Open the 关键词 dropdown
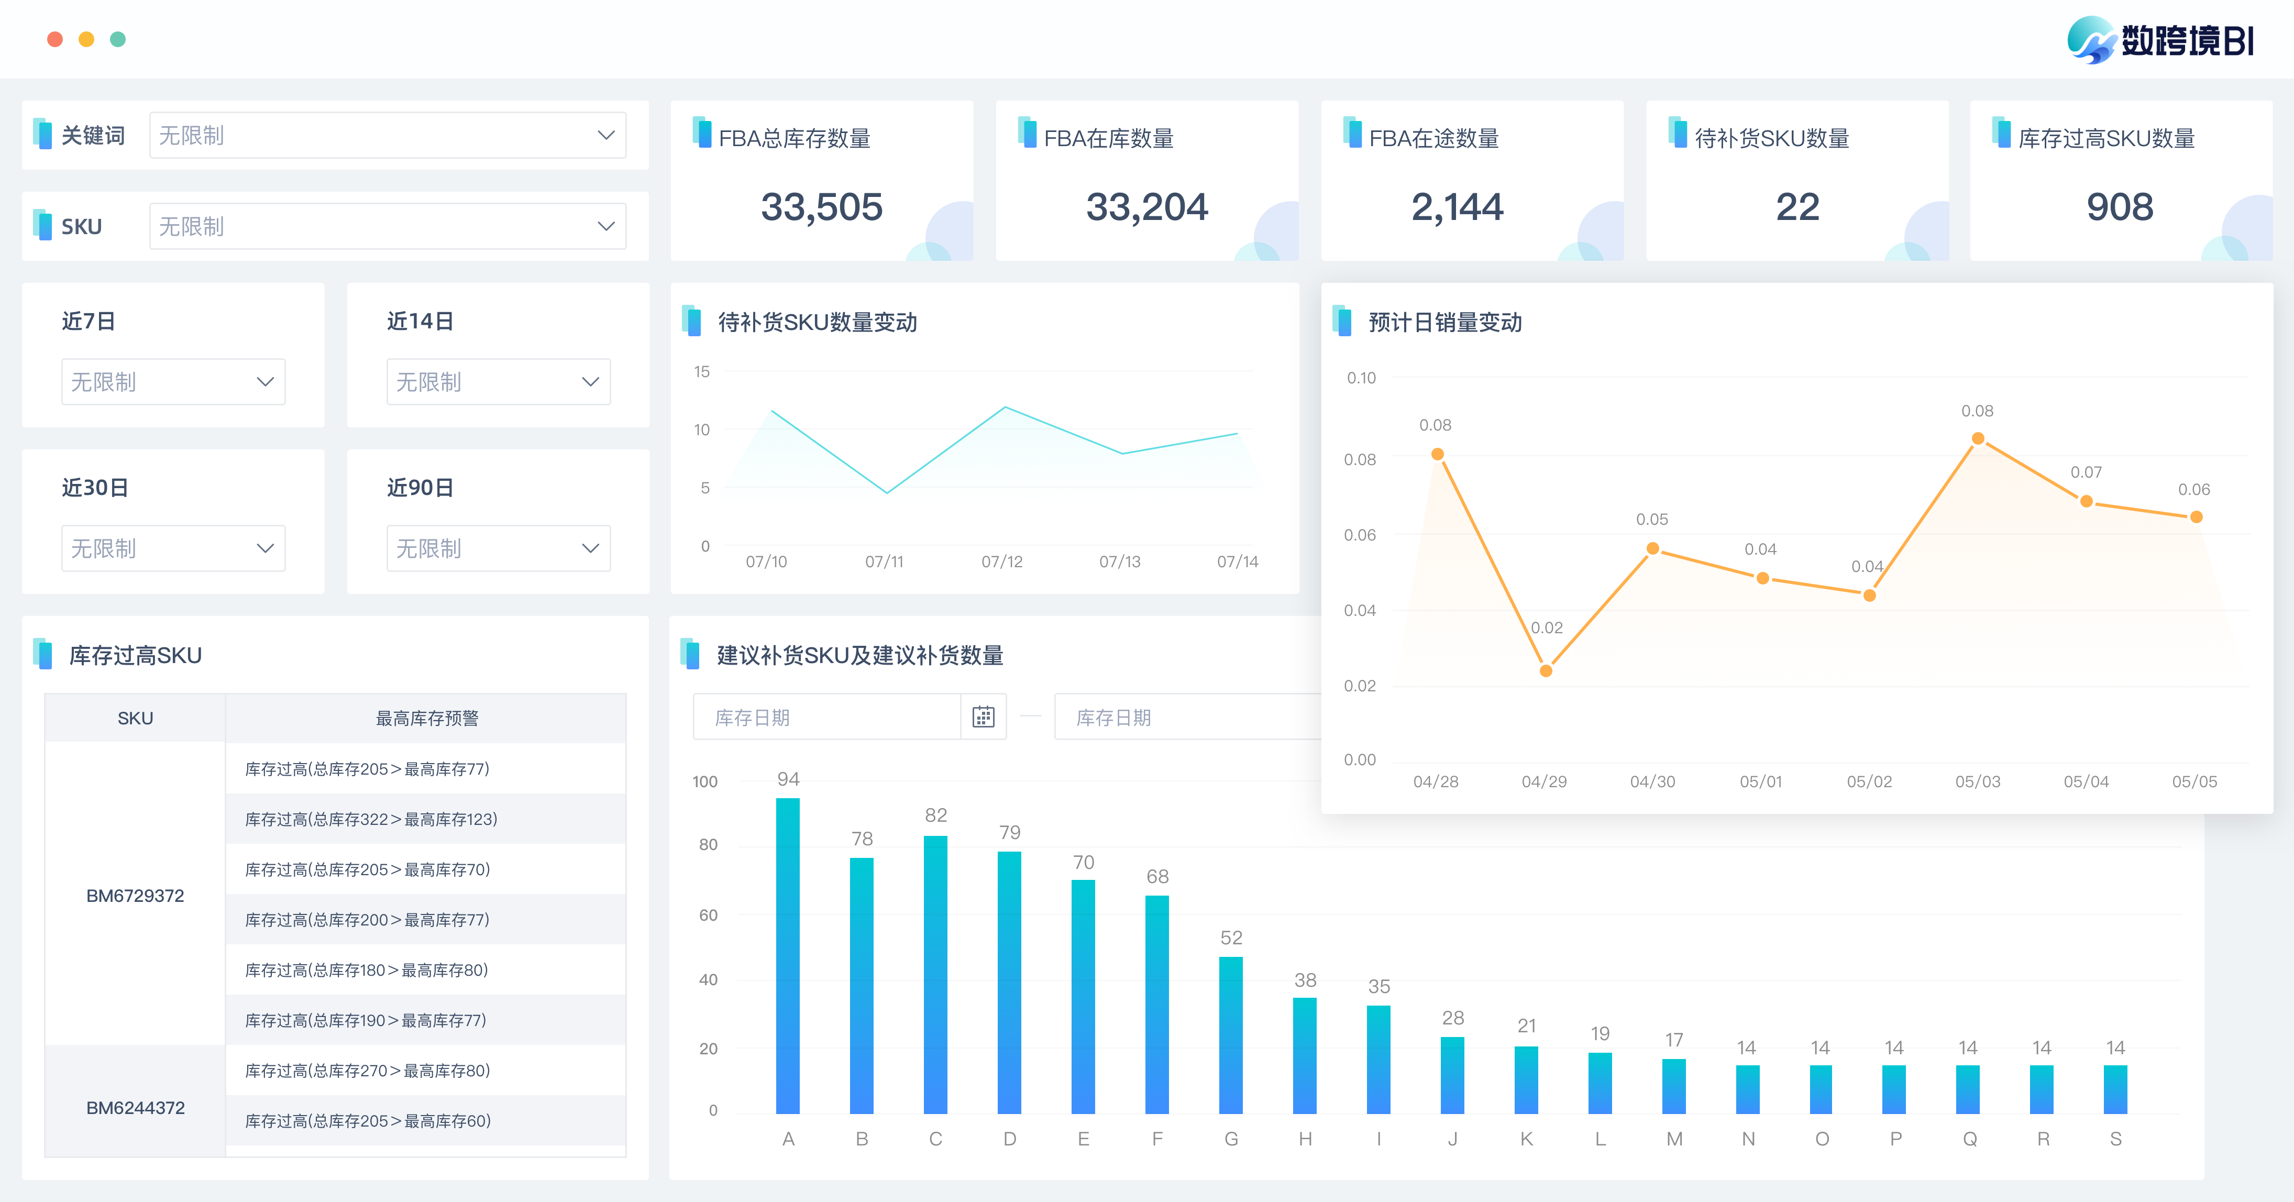Image resolution: width=2294 pixels, height=1202 pixels. coord(388,135)
